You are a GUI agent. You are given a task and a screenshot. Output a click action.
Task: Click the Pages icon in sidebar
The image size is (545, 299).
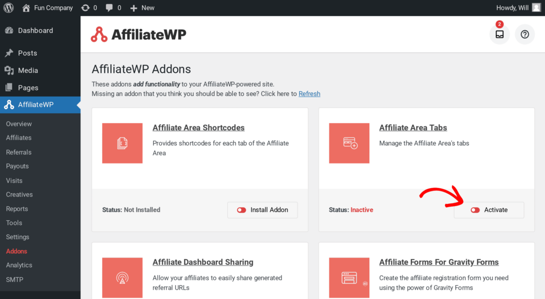(x=10, y=88)
